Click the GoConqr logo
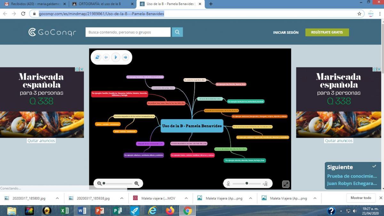Image resolution: width=384 pixels, height=216 pixels. tap(52, 32)
